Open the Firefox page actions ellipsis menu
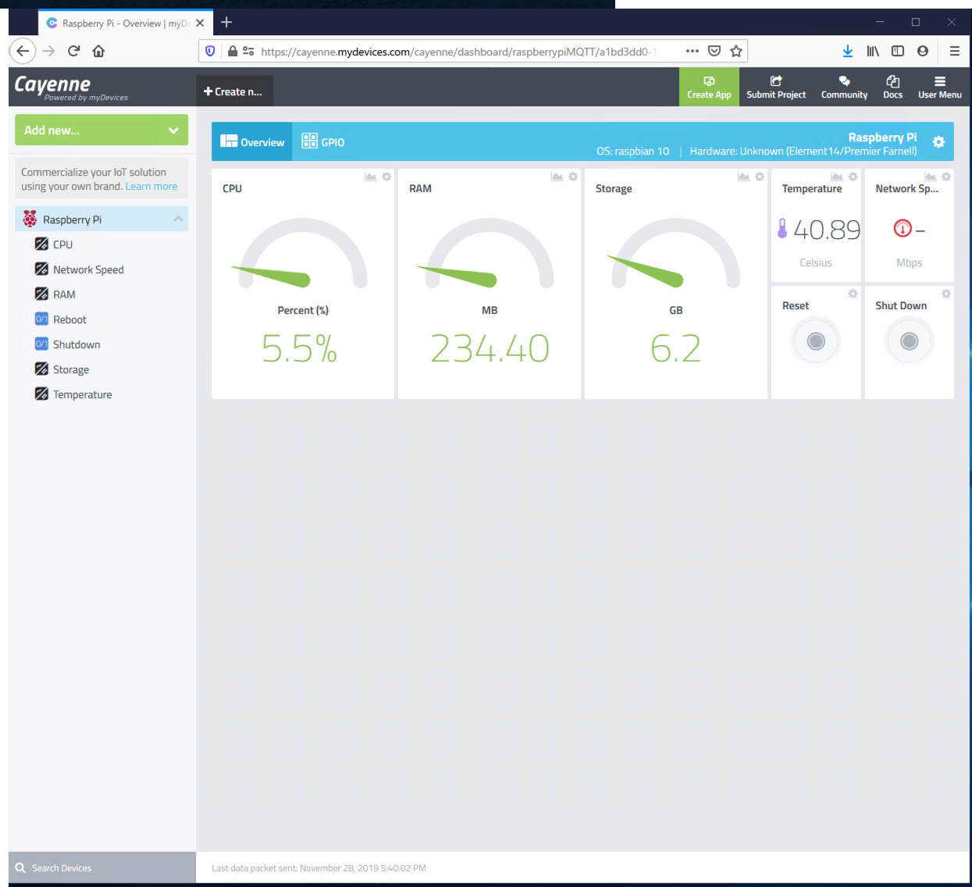 [692, 51]
